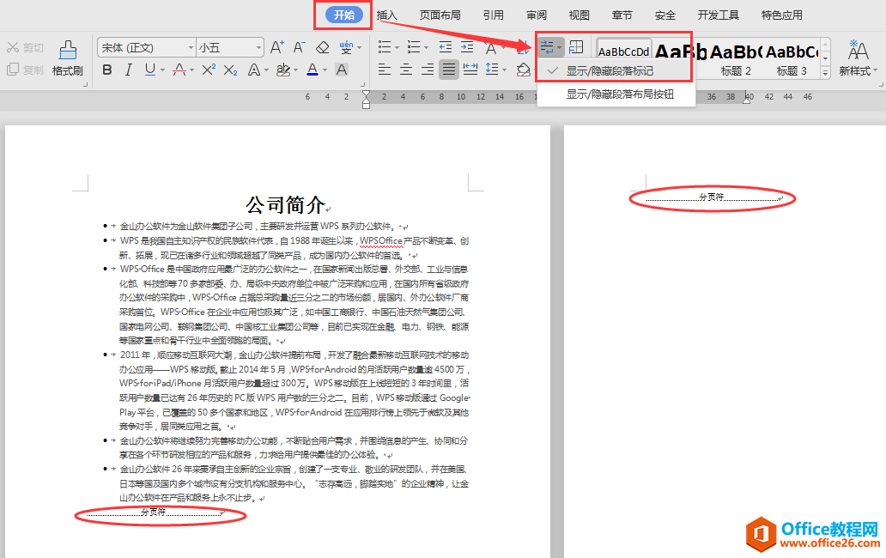Expand underline style dropdown arrow

(163, 70)
